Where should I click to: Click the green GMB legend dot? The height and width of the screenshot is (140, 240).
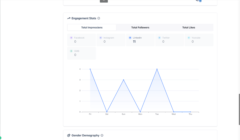[x=71, y=51]
